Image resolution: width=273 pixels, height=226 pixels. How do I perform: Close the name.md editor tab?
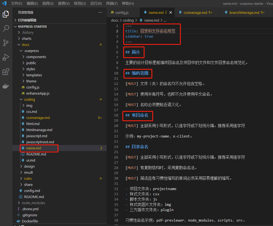tap(171, 12)
